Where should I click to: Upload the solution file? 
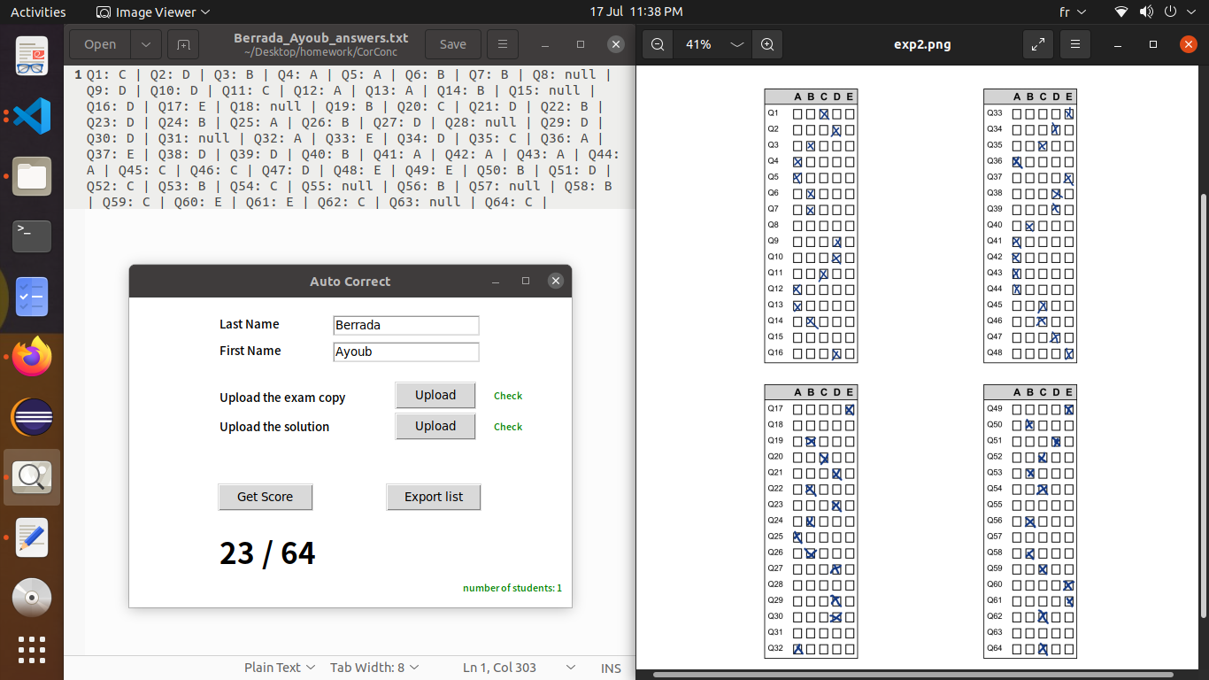coord(435,426)
